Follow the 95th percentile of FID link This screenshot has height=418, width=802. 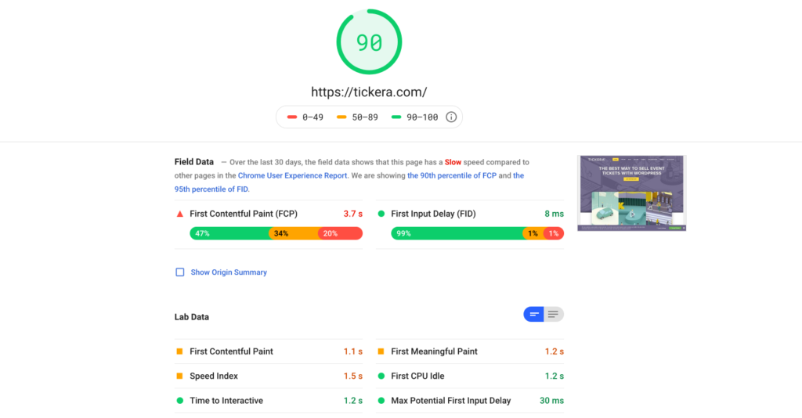pyautogui.click(x=349, y=182)
